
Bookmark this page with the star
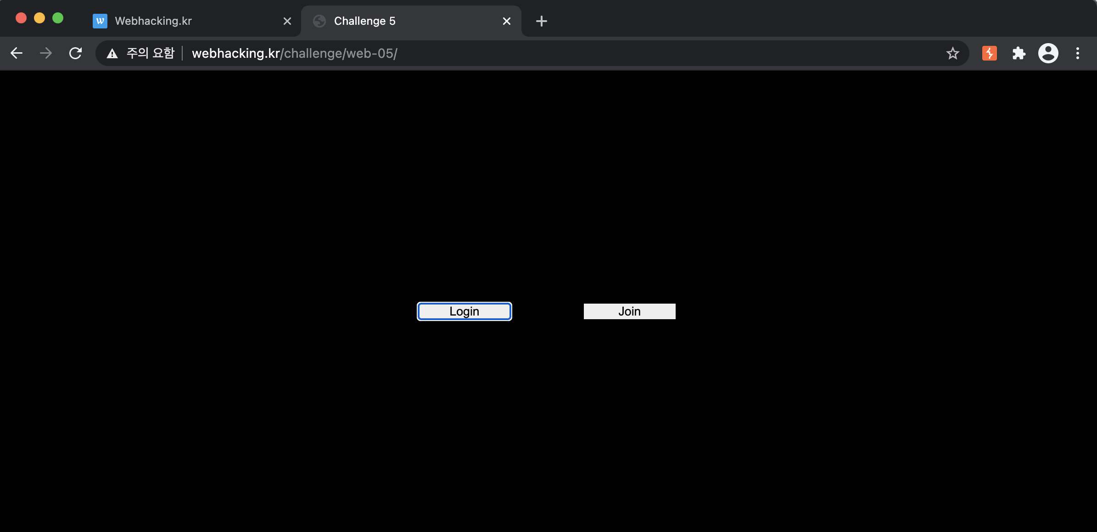click(952, 53)
